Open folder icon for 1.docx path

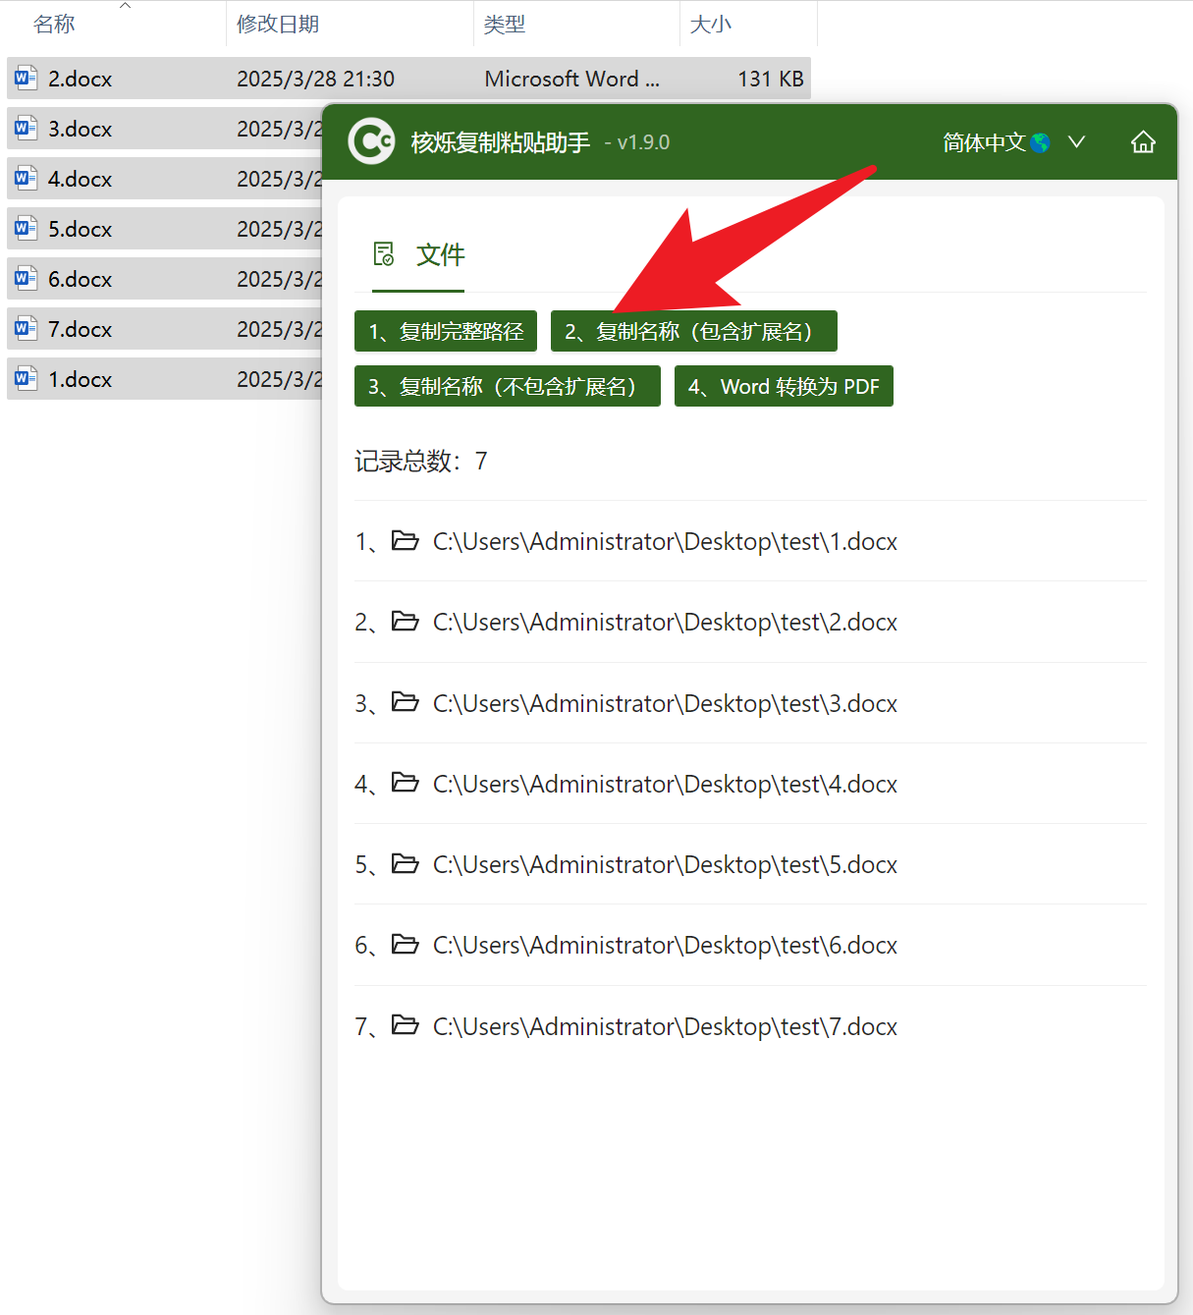405,541
